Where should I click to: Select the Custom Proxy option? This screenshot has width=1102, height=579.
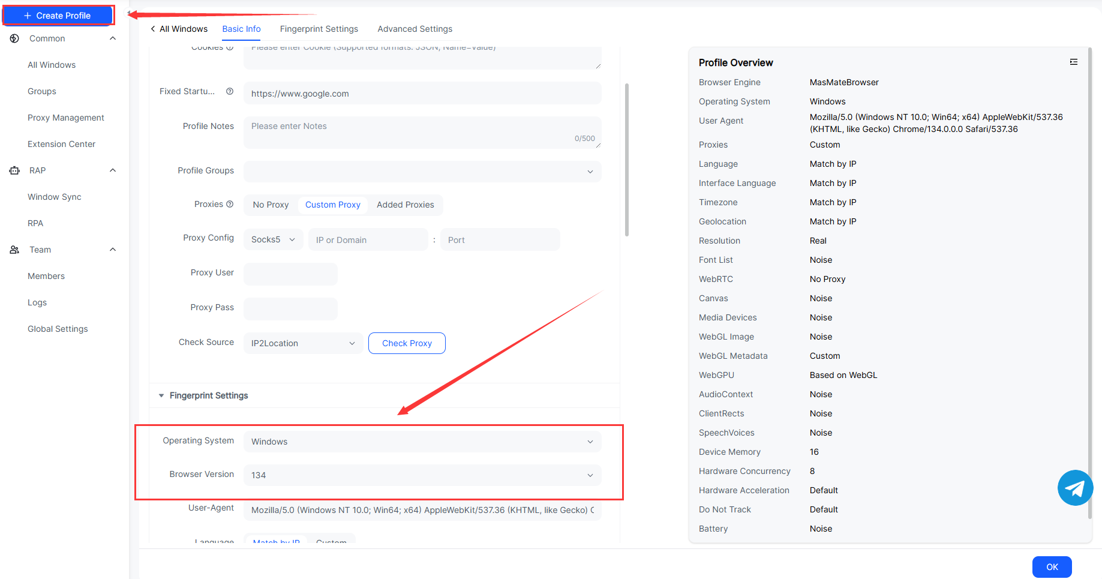pos(332,205)
